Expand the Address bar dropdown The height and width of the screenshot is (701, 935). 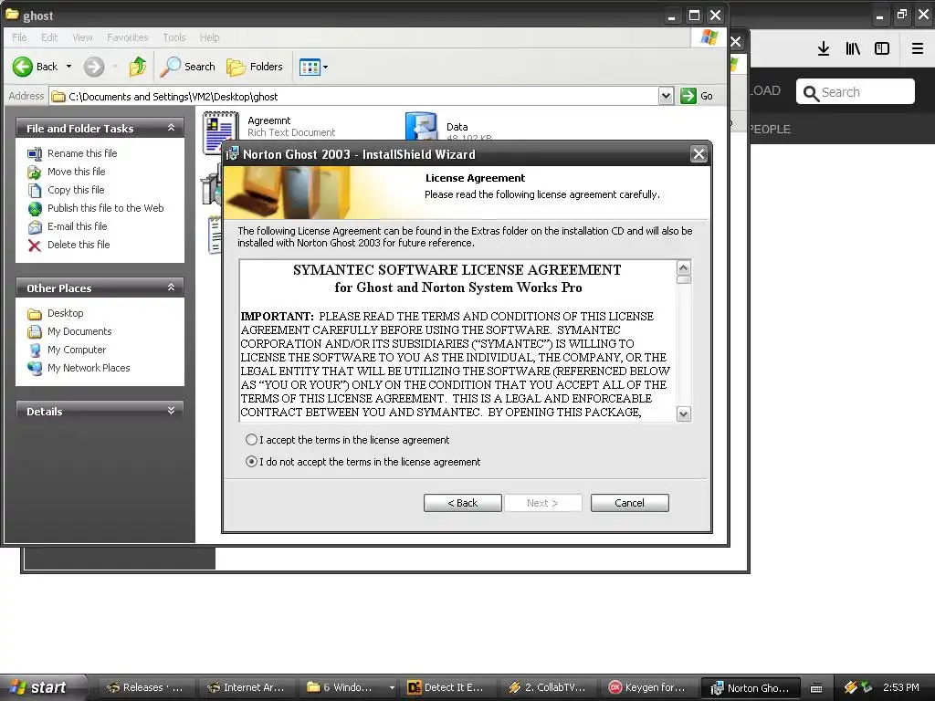[666, 96]
